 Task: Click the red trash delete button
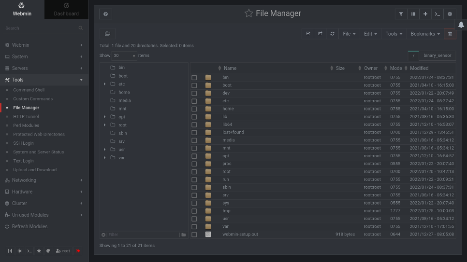click(x=450, y=34)
